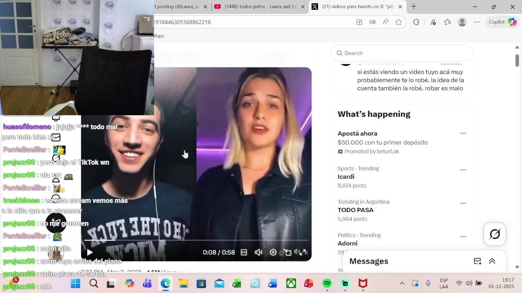This screenshot has width=522, height=293.
Task: Open Excel from the taskbar
Action: click(x=237, y=284)
